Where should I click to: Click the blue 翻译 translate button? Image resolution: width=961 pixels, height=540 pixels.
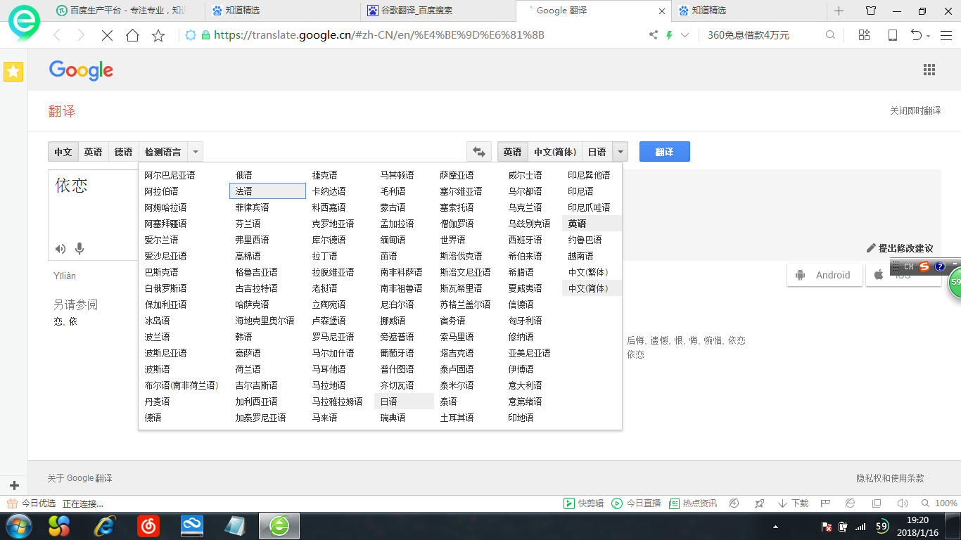pos(665,152)
